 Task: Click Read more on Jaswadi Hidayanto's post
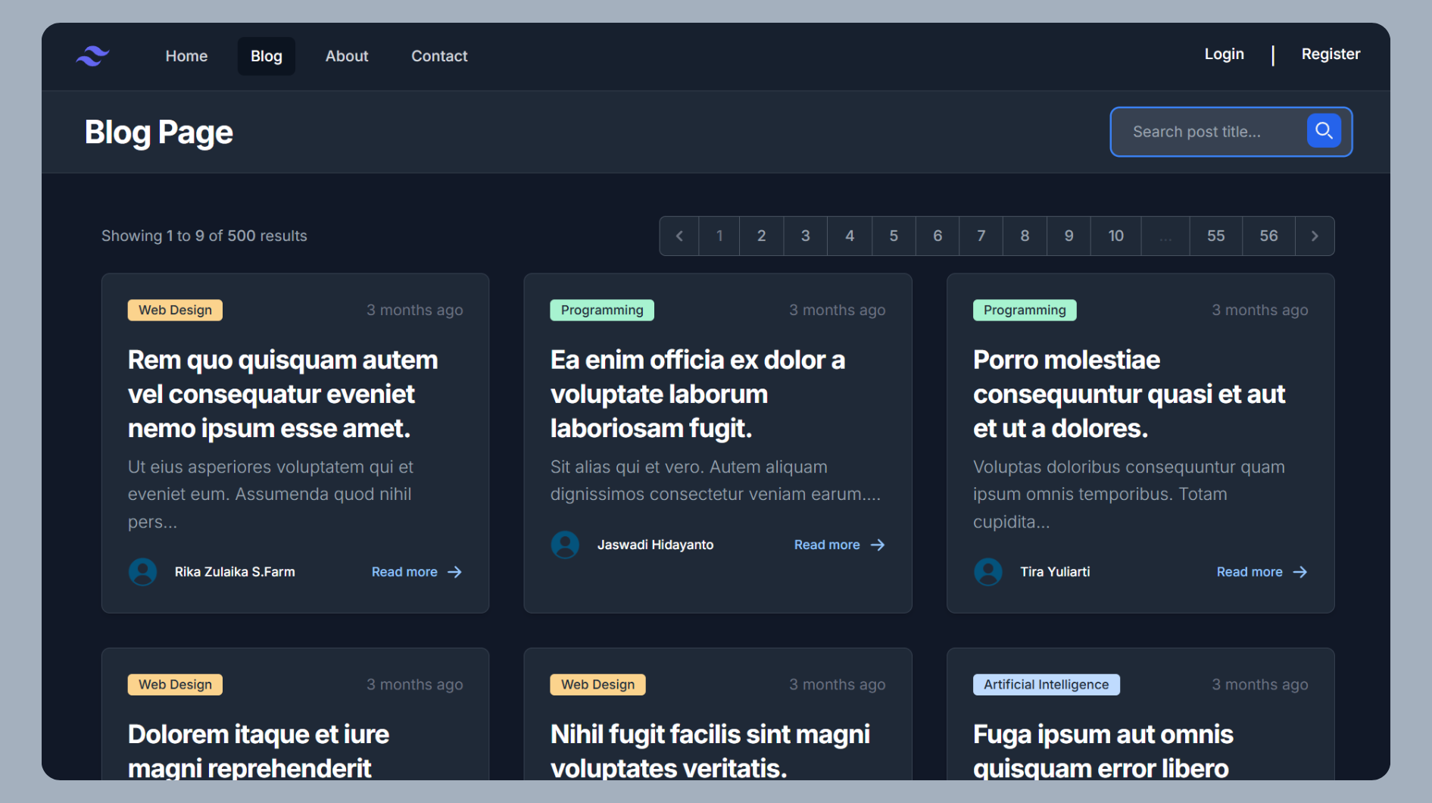[839, 545]
